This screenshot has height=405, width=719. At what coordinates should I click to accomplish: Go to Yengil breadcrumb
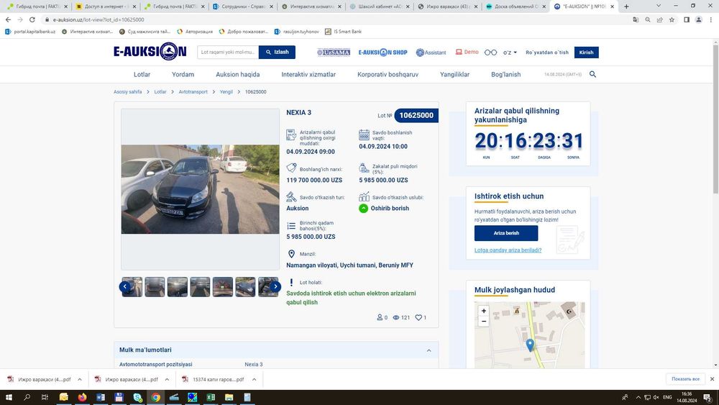(x=226, y=92)
